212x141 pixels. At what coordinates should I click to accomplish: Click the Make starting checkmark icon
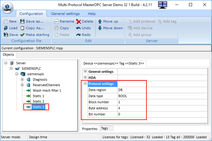coord(22,35)
